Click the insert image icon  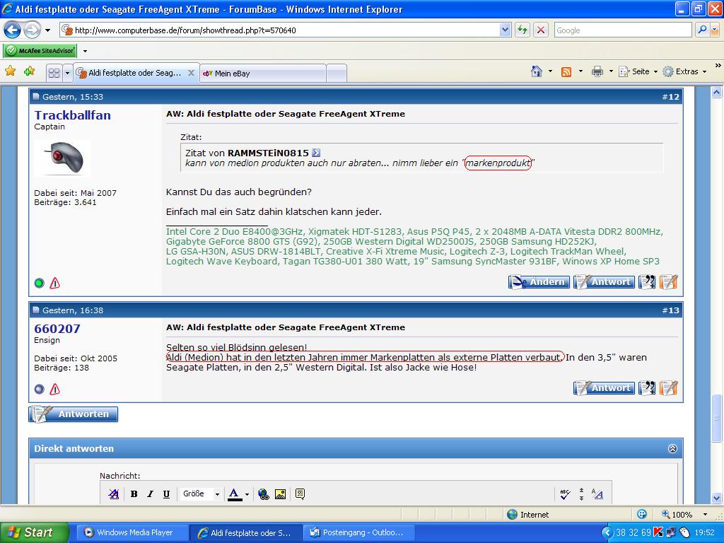[280, 494]
